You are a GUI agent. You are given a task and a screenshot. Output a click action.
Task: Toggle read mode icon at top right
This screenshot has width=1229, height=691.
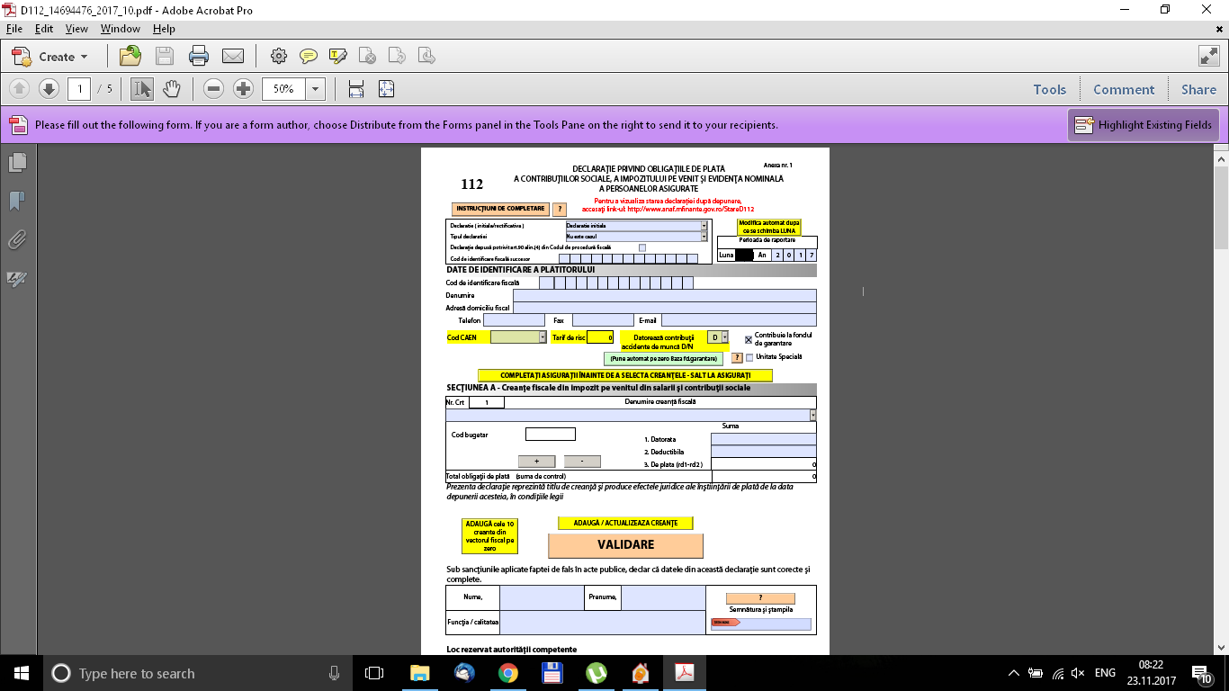pos(1208,56)
